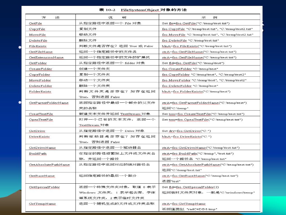The image size is (286, 215).
Task: Click the fso.CopyFolder example code
Action: pyautogui.click(x=204, y=74)
